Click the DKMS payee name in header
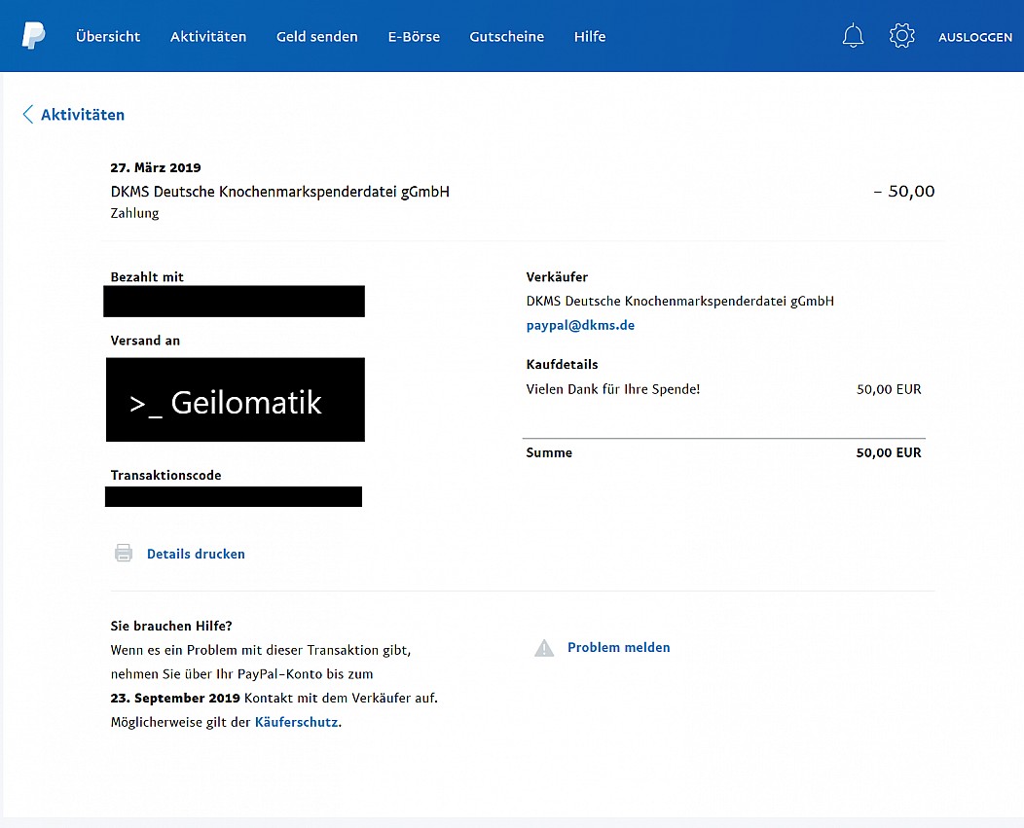 [x=280, y=192]
